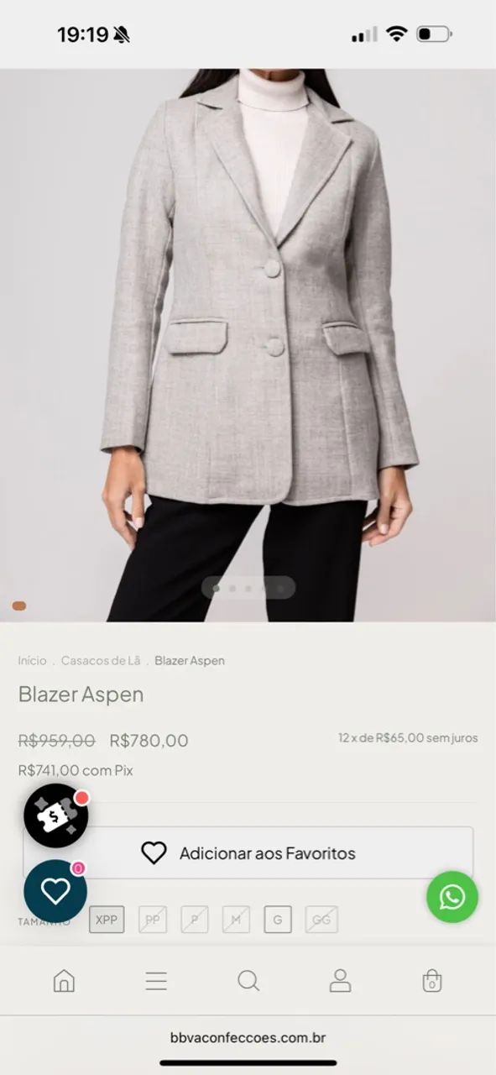The height and width of the screenshot is (1075, 496).
Task: Select unavailable size GG
Action: click(x=321, y=920)
